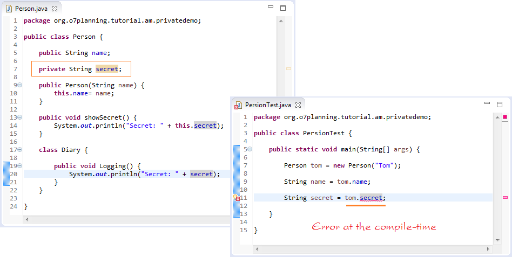Click 'tom.name' expression in PersionTest.java
Screen dimensions: 512x257
pyautogui.click(x=352, y=182)
